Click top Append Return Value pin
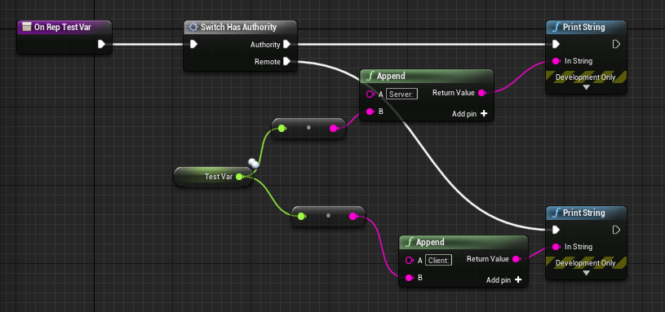This screenshot has width=665, height=312. click(x=481, y=93)
